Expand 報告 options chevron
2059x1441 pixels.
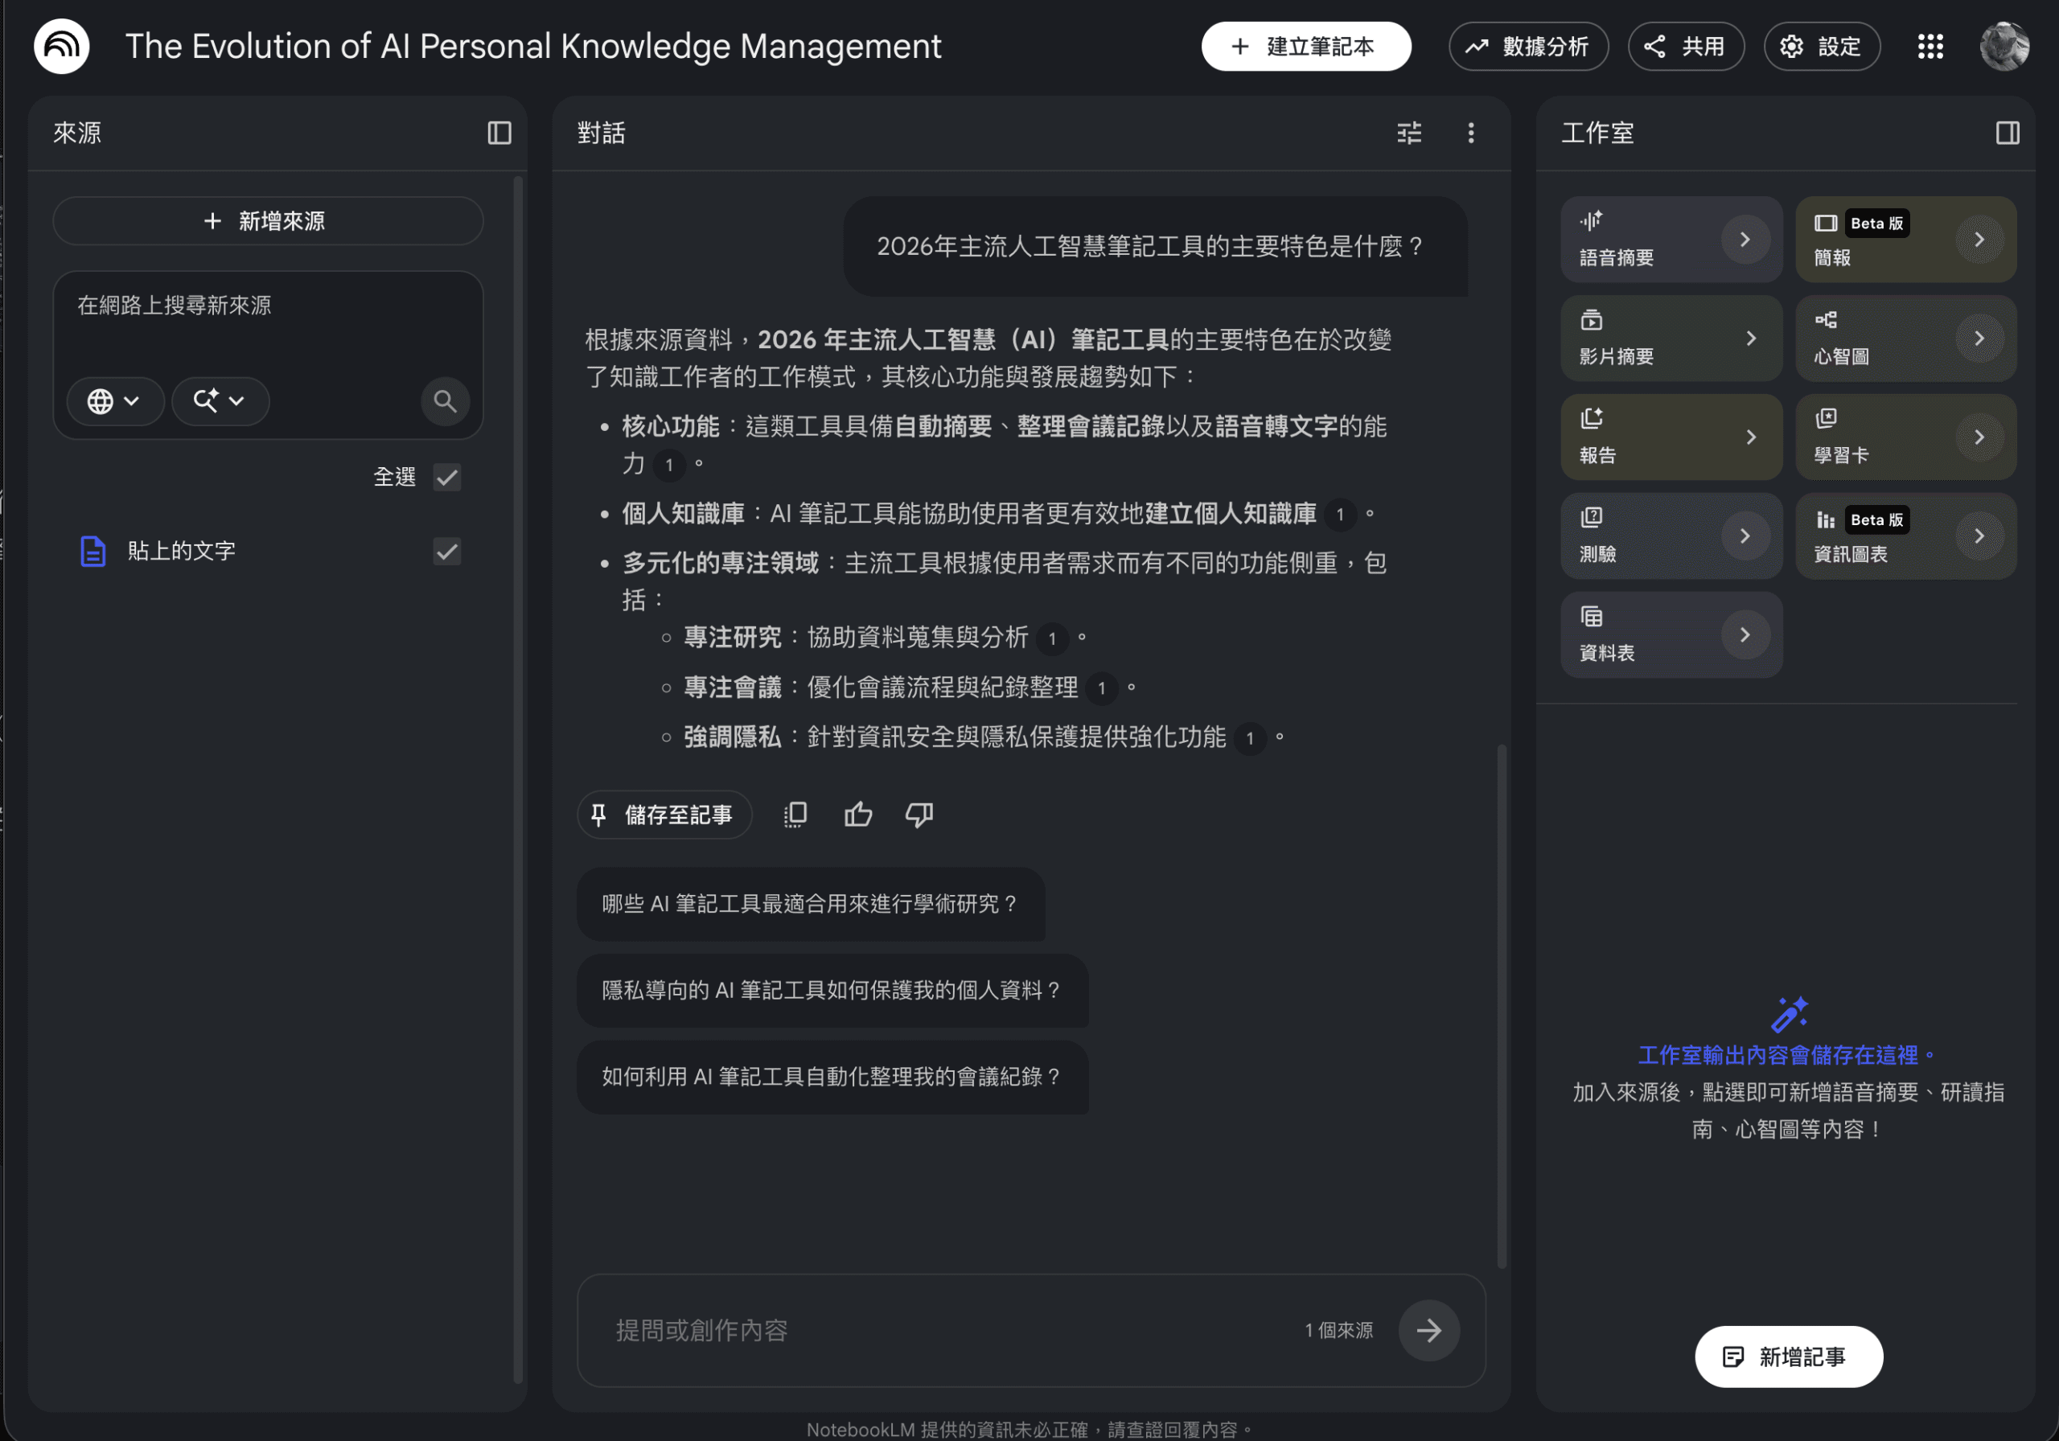pos(1750,437)
